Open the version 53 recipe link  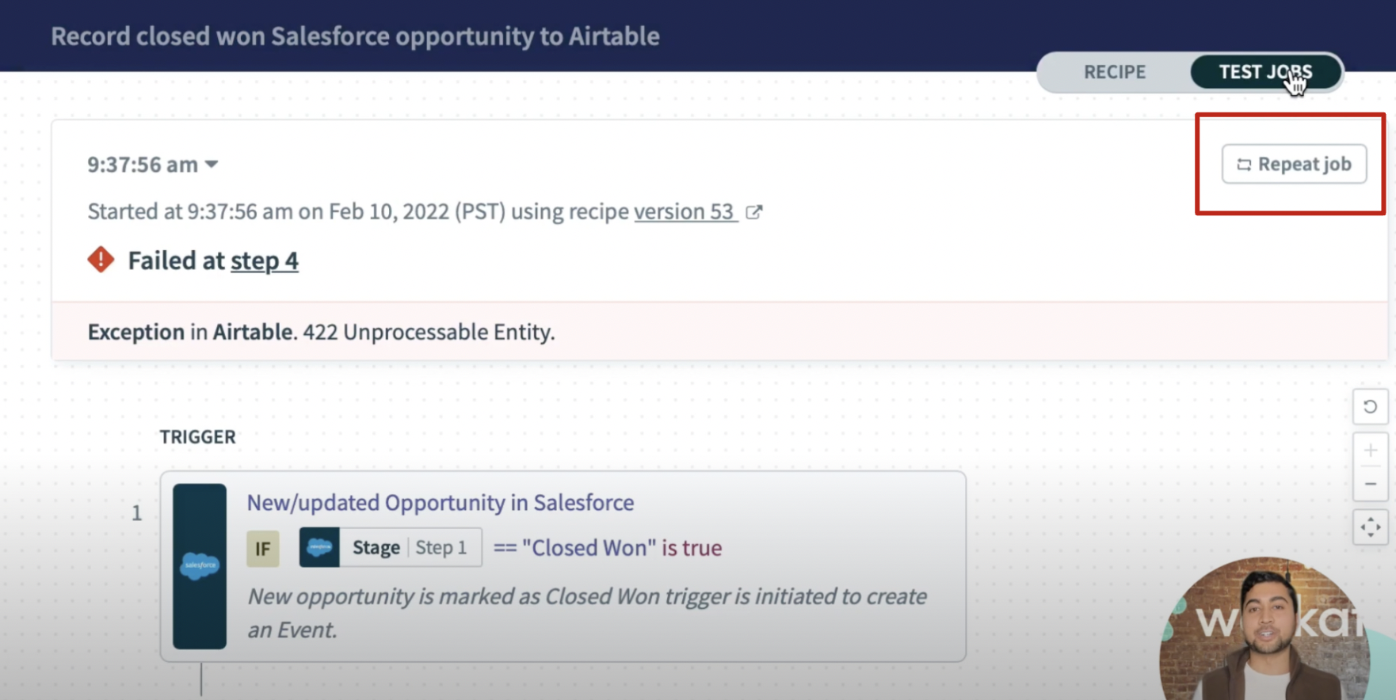(684, 211)
